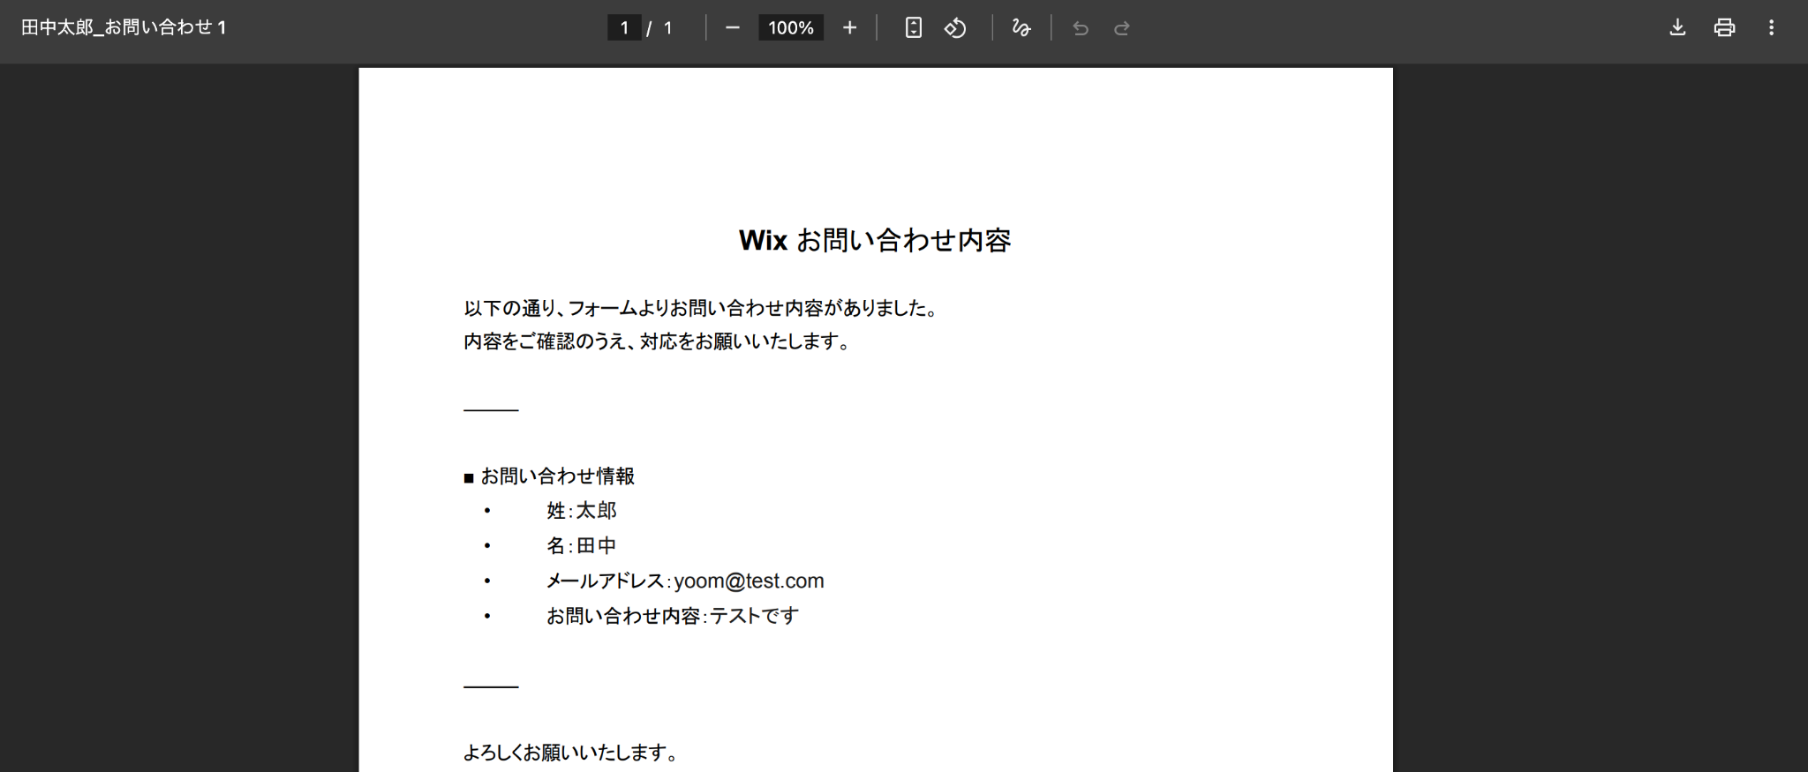Zoom in with the plus button
This screenshot has height=772, width=1808.
pyautogui.click(x=849, y=28)
